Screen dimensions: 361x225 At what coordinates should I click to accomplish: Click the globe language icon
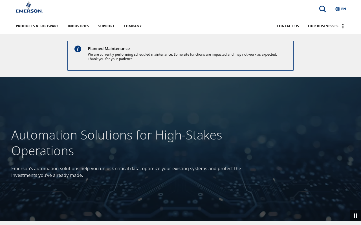(338, 9)
